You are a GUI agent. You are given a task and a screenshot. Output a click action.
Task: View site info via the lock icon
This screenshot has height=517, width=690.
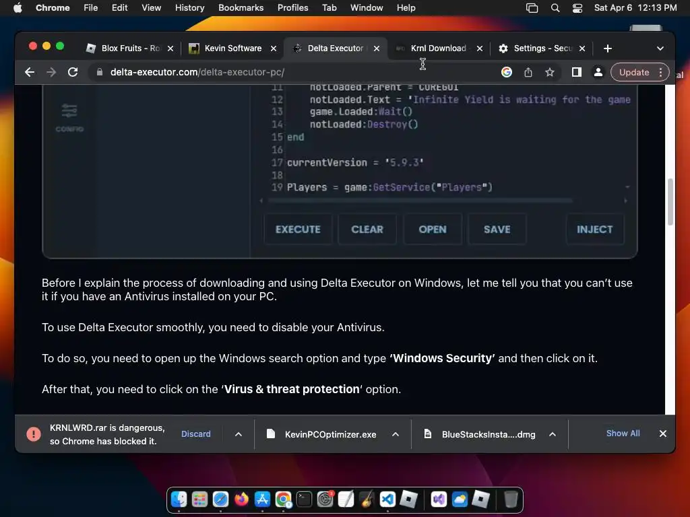(x=100, y=72)
